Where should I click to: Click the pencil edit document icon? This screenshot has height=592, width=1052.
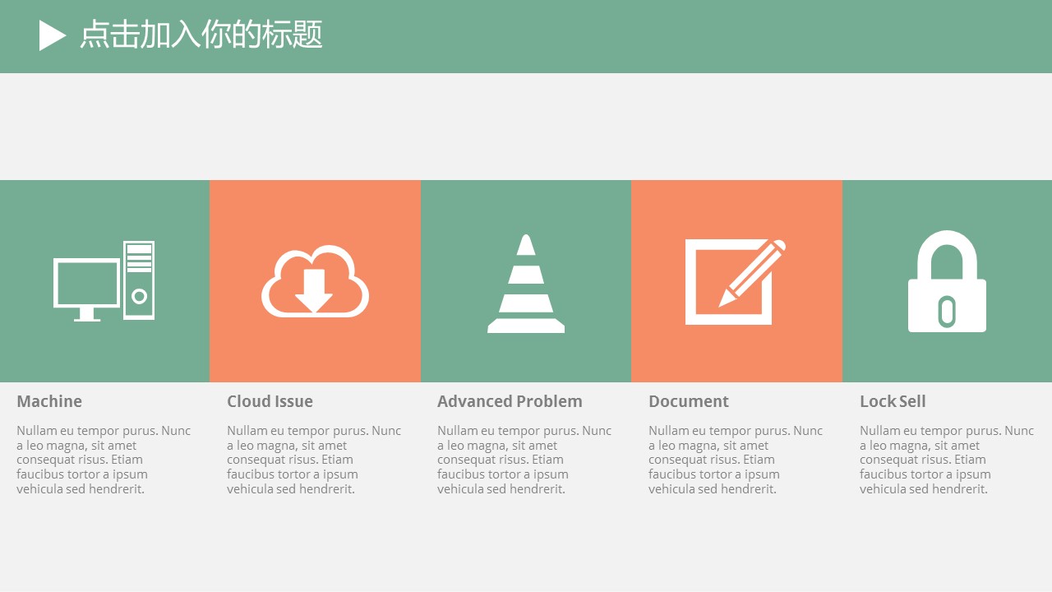[x=735, y=281]
